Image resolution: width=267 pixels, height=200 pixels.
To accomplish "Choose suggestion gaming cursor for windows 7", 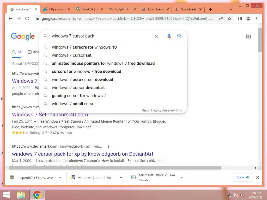I will click(x=113, y=96).
